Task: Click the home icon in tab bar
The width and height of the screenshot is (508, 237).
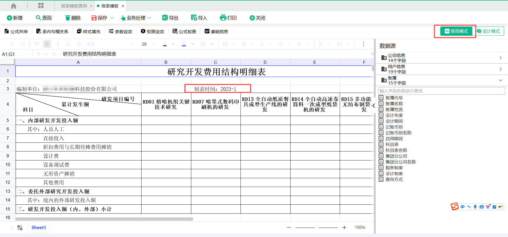Action: point(13,6)
